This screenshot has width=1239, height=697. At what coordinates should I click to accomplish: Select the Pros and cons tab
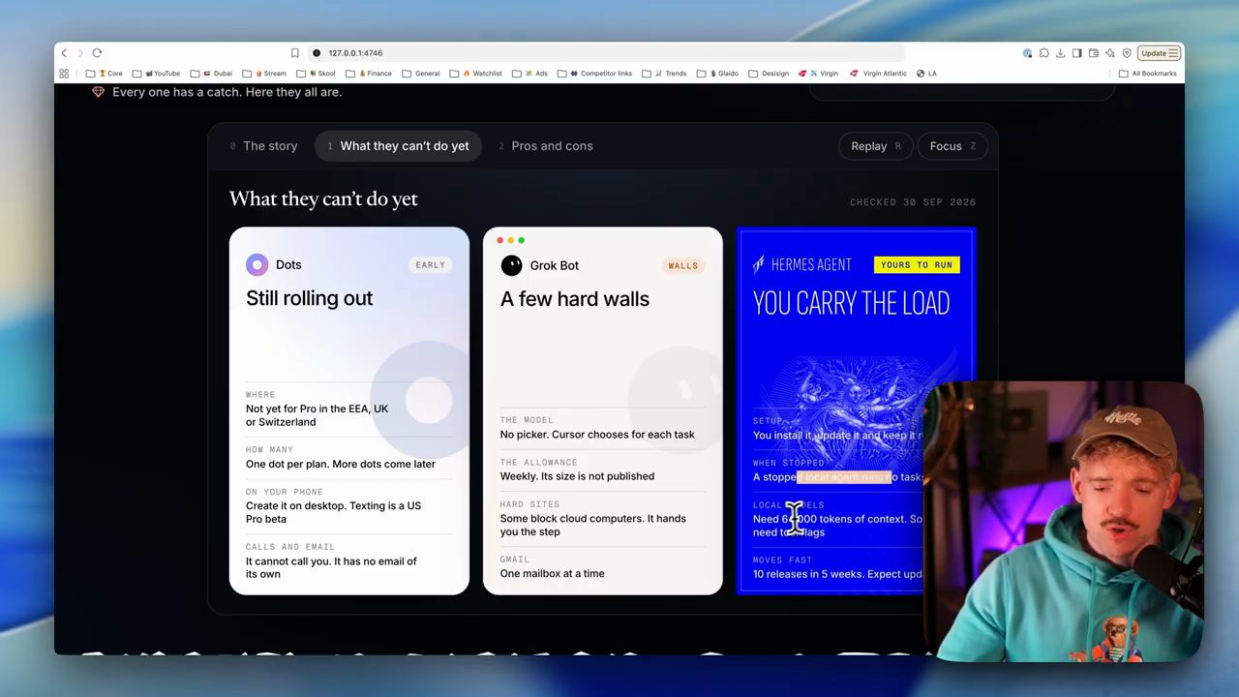[546, 146]
